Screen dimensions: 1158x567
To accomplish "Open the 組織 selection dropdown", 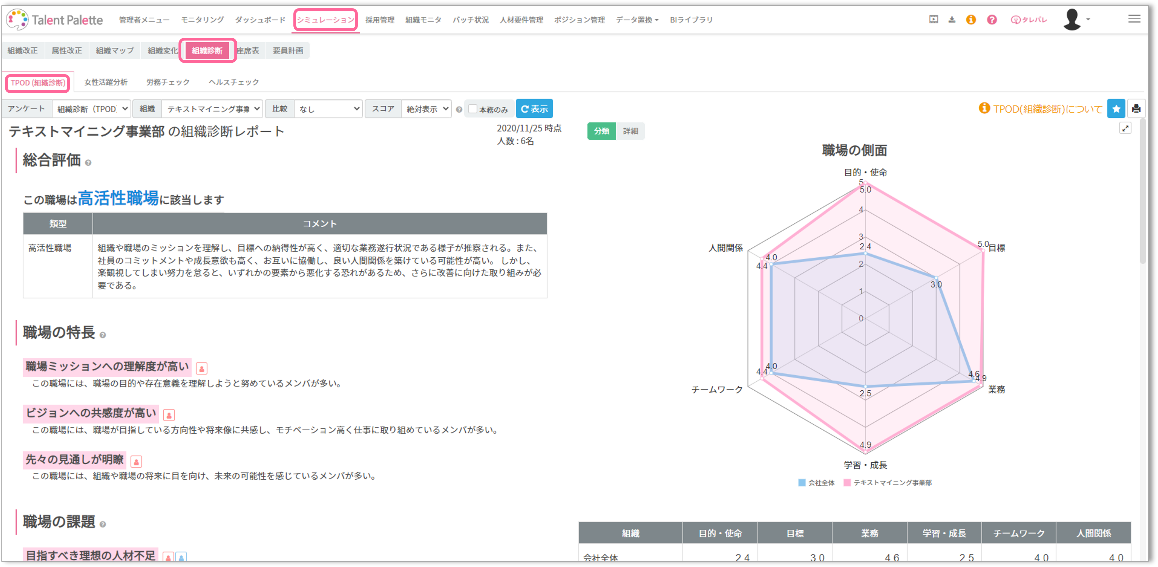I will coord(212,109).
